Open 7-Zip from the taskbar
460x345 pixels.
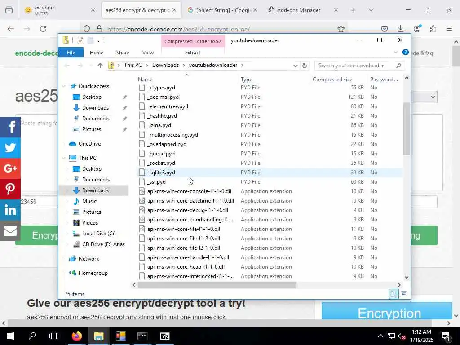pos(164,336)
